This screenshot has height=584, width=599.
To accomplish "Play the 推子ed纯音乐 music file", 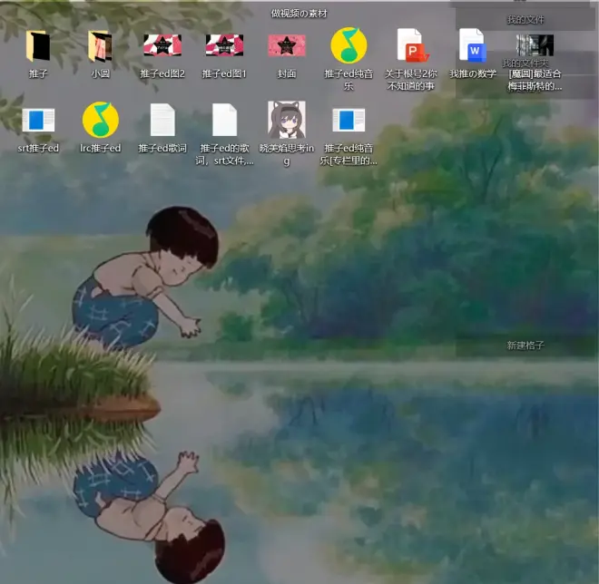I will point(349,45).
